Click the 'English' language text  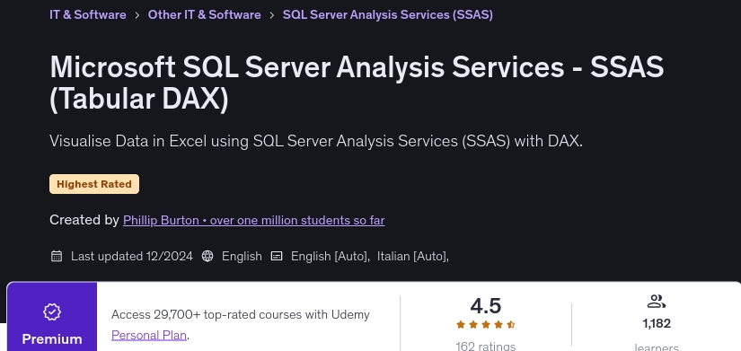coord(242,256)
